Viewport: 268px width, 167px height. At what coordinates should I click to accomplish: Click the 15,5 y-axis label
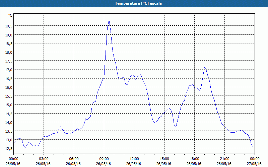pyautogui.click(x=9, y=96)
